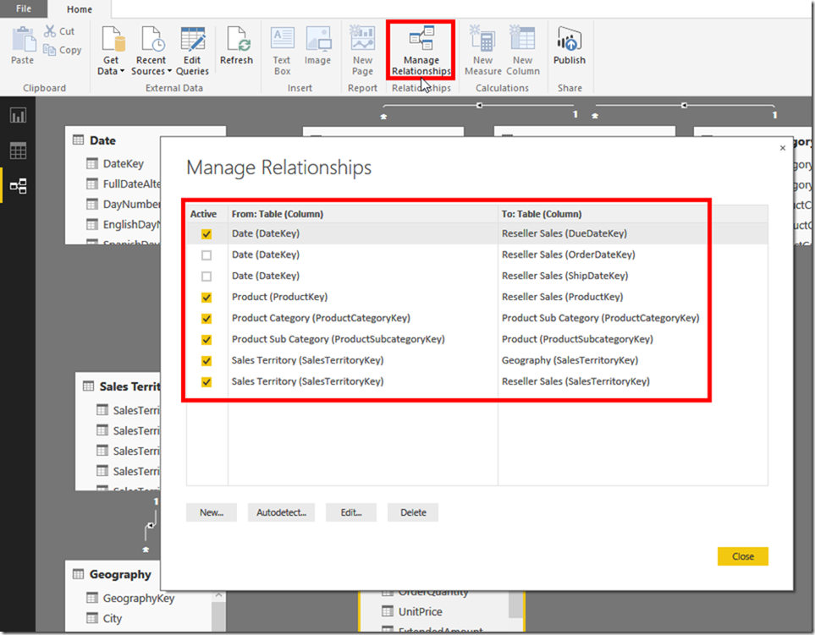The height and width of the screenshot is (635, 815).
Task: Publish the report with the Publish icon
Action: tap(570, 46)
